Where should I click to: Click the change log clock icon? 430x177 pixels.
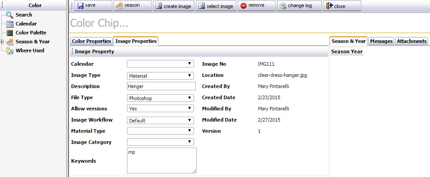283,6
